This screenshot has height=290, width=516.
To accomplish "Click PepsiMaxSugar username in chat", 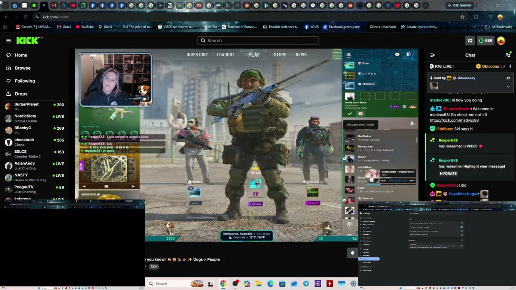I will pos(463,194).
